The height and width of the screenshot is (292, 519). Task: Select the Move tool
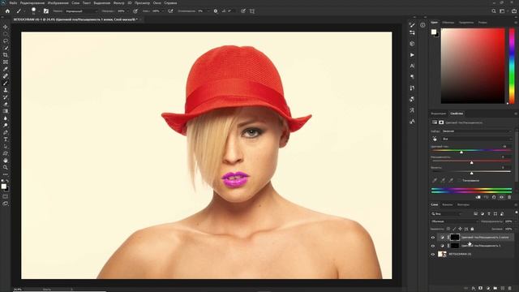click(6, 27)
